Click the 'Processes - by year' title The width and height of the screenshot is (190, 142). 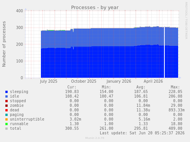[95, 8]
